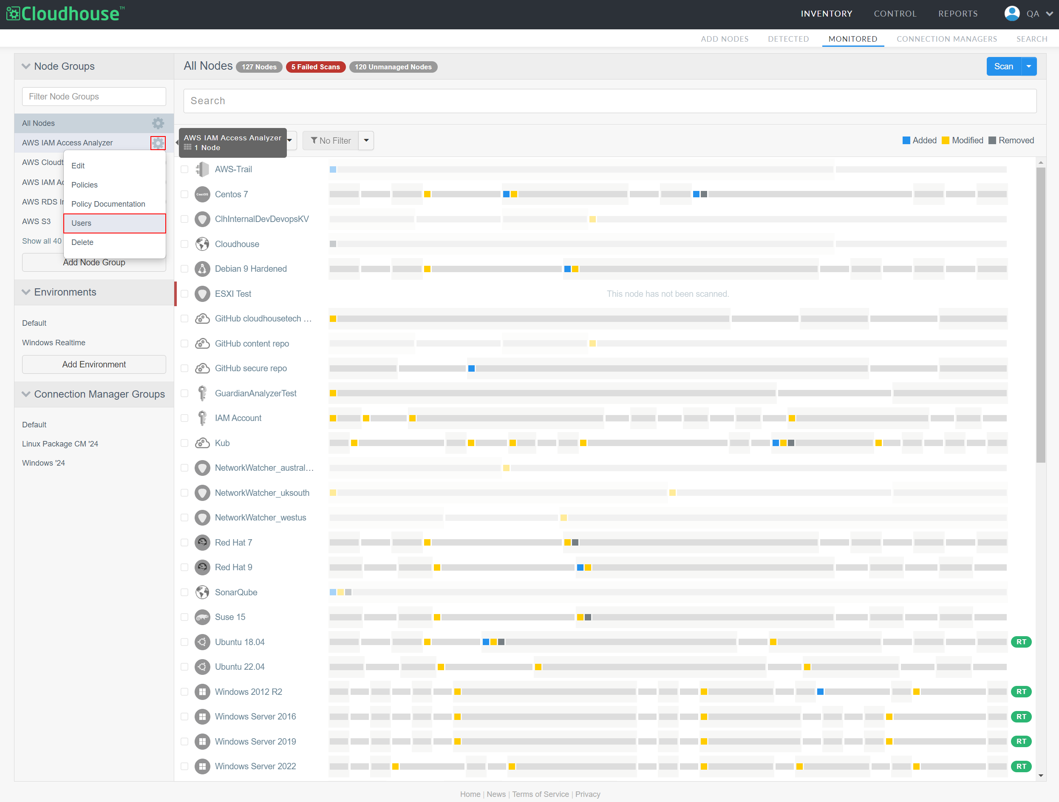Click the Kub node cloud icon

tap(203, 443)
